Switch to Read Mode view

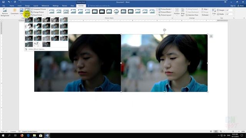point(211,131)
